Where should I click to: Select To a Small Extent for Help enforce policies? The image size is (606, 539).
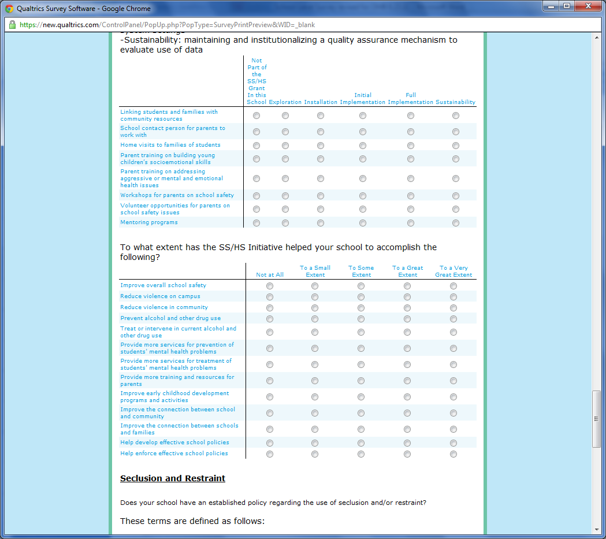[315, 454]
